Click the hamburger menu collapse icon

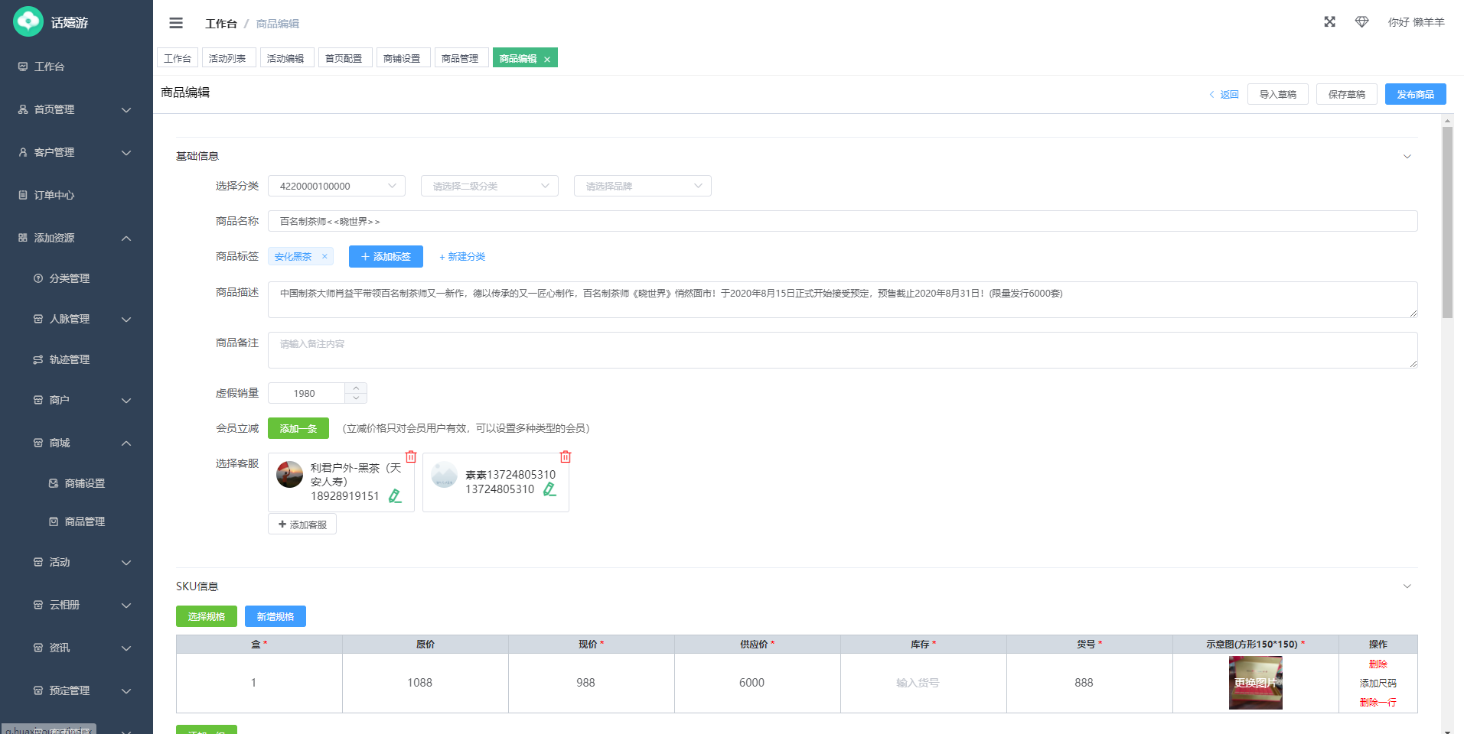(x=176, y=23)
